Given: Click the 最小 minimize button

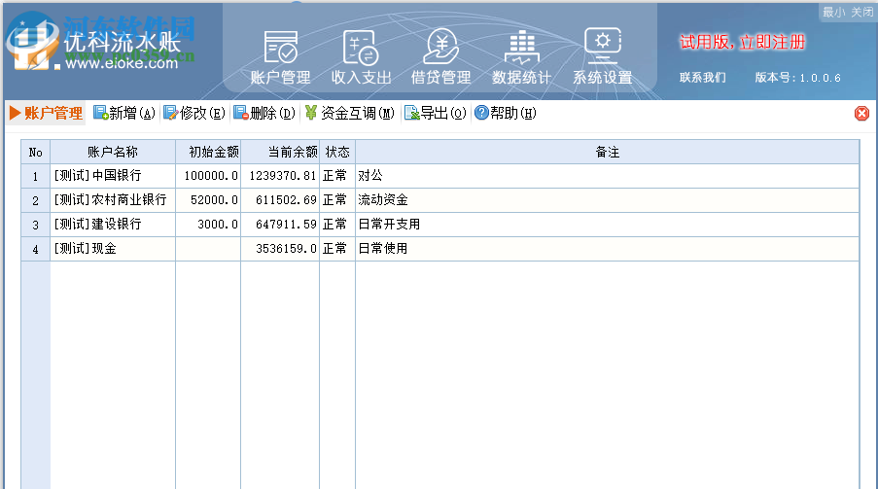Looking at the screenshot, I should (x=834, y=12).
